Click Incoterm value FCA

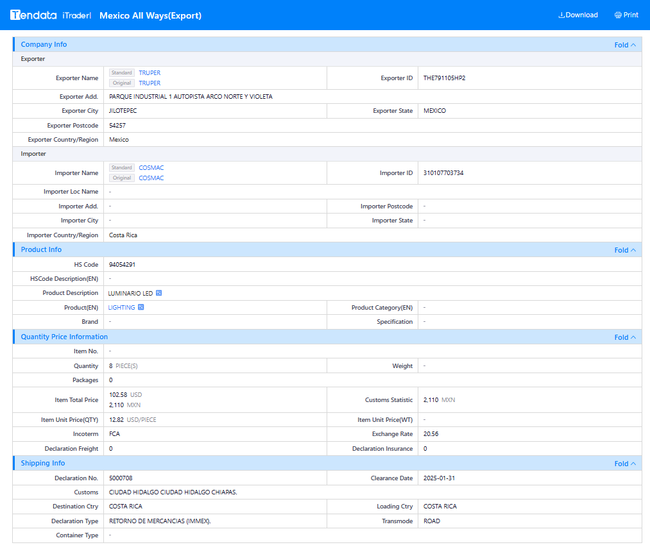pos(114,434)
